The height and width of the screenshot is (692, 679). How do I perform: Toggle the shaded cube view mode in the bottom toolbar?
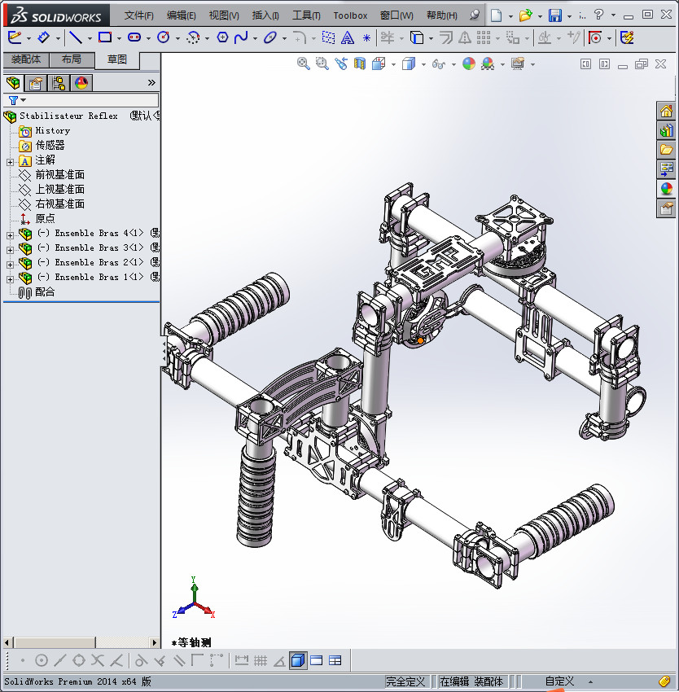pyautogui.click(x=298, y=660)
